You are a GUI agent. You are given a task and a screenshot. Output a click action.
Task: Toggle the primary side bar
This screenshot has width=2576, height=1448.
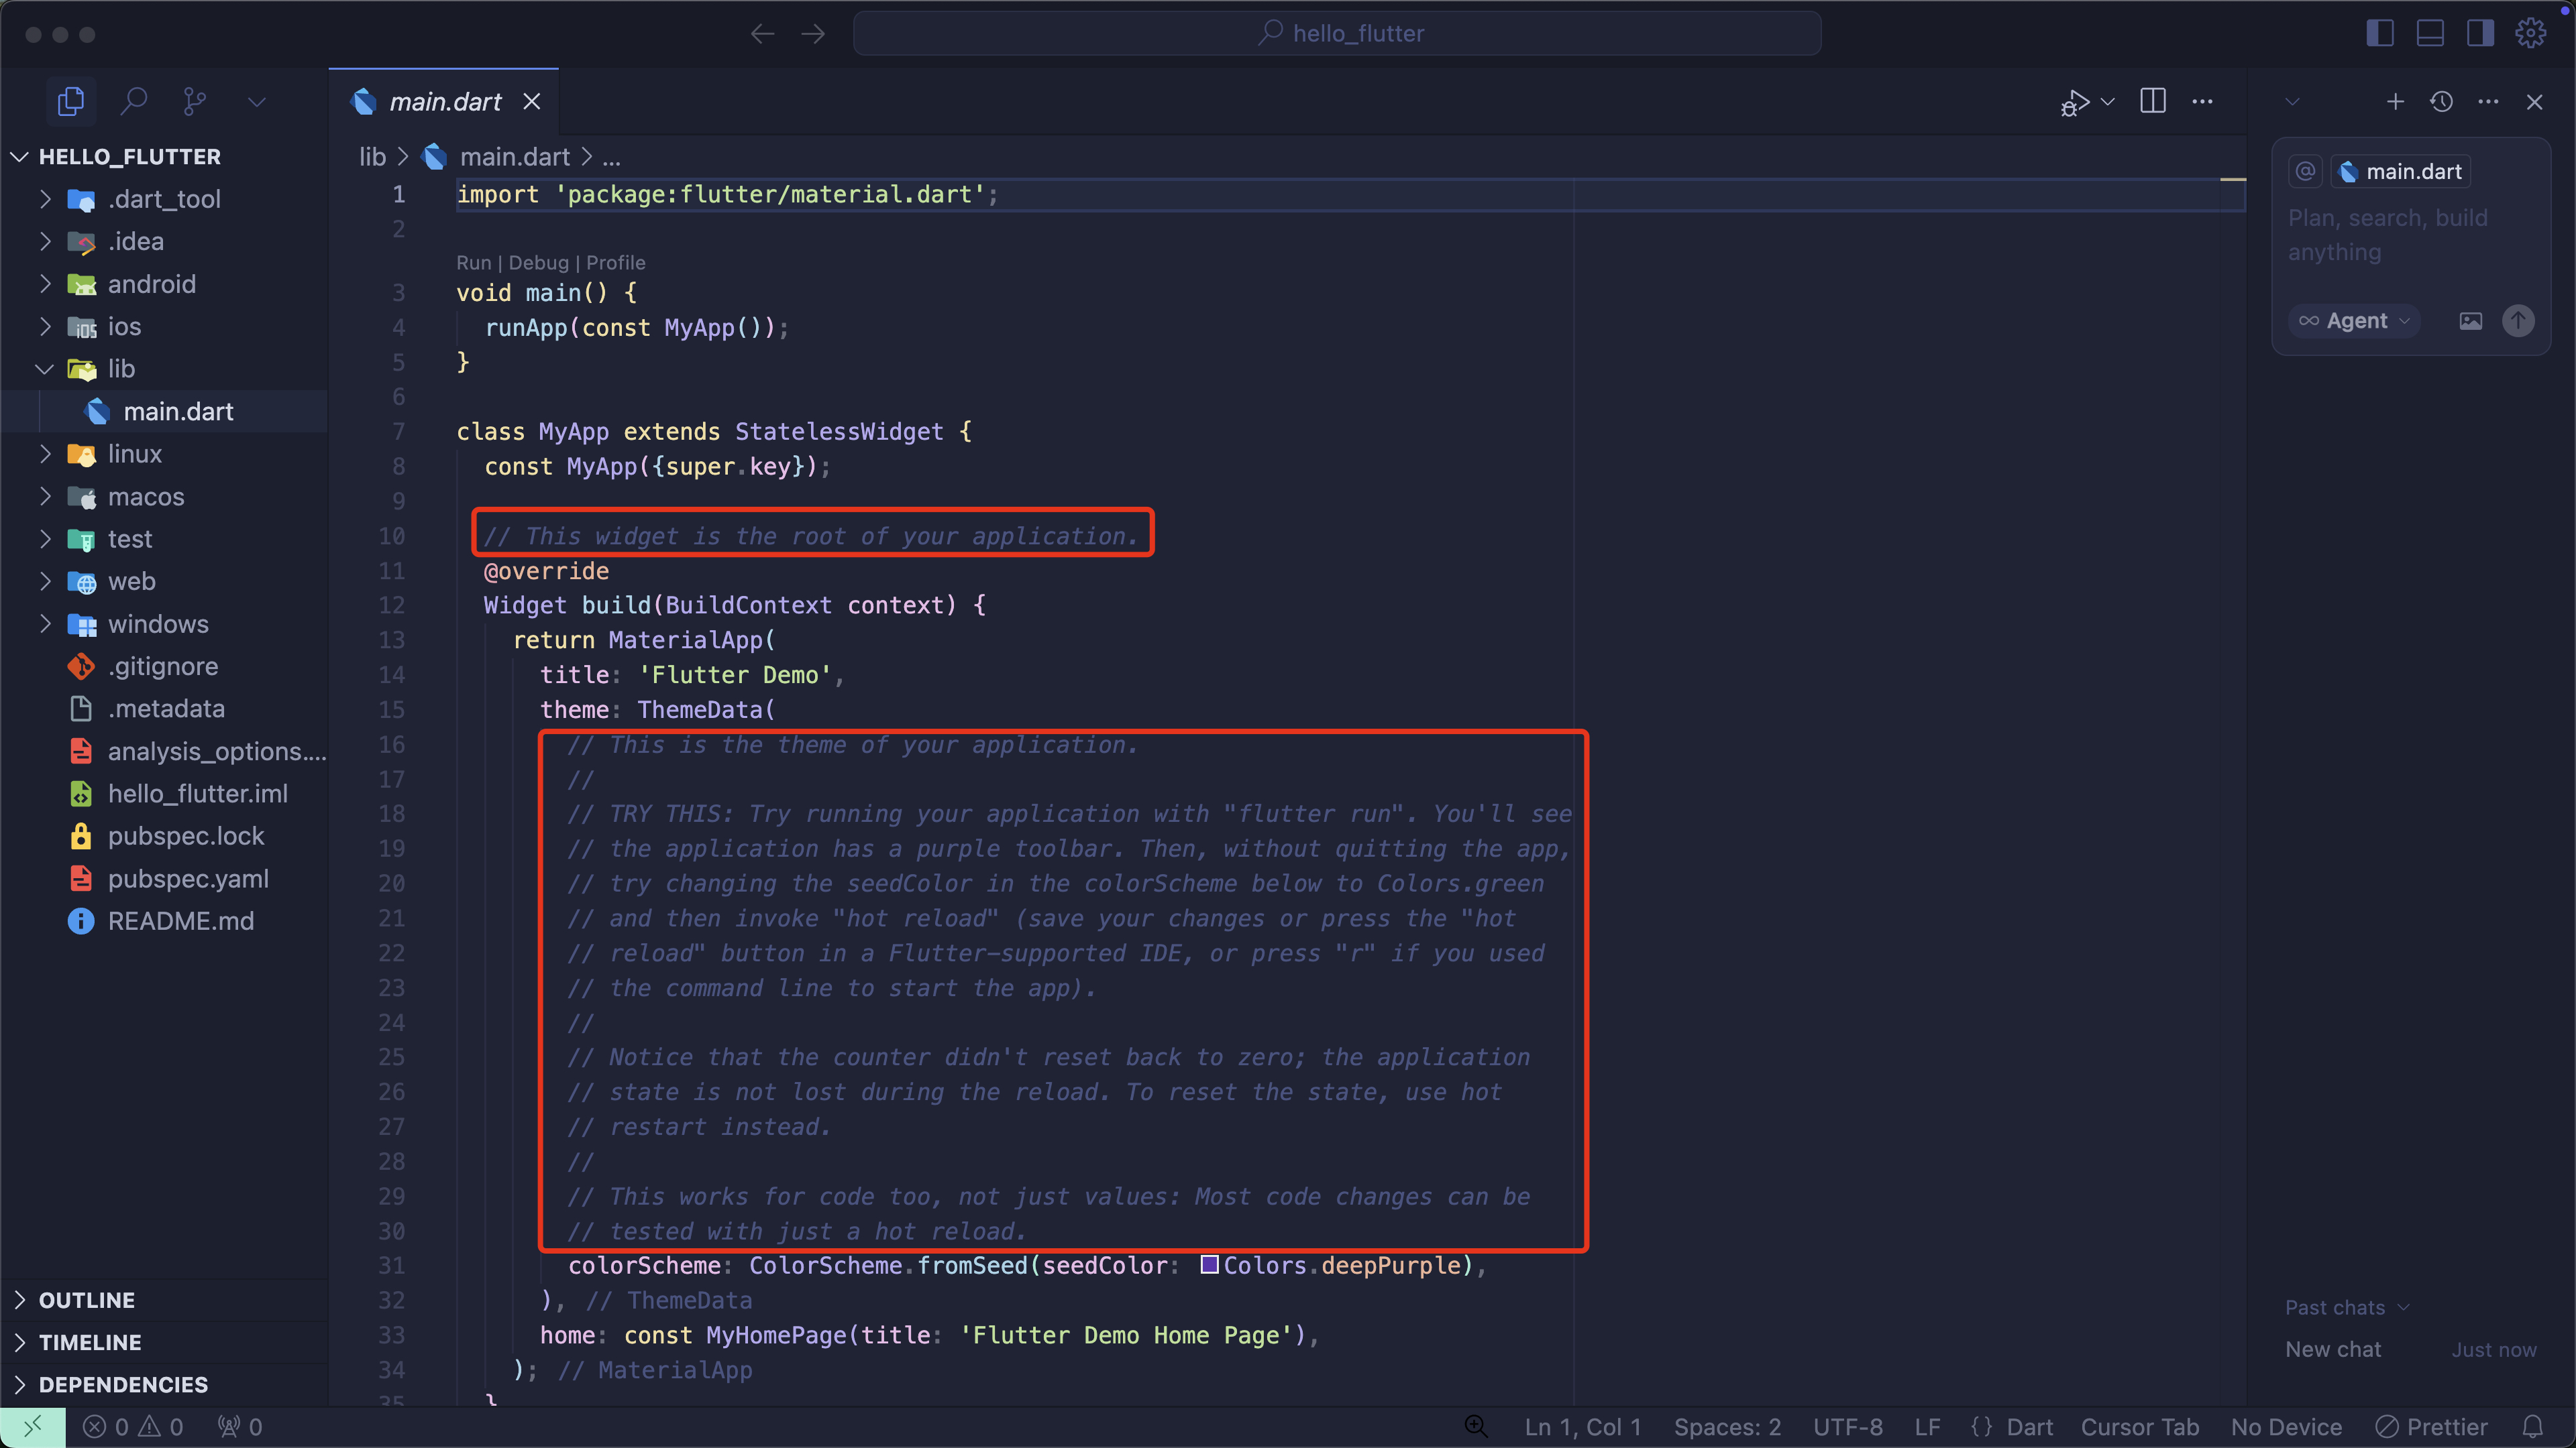tap(2380, 33)
